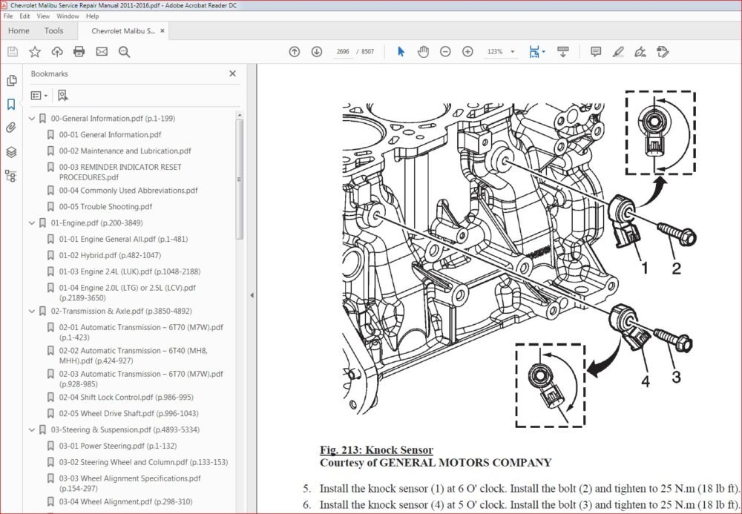Viewport: 742px width, 514px height.
Task: Open the Help menu
Action: [92, 16]
